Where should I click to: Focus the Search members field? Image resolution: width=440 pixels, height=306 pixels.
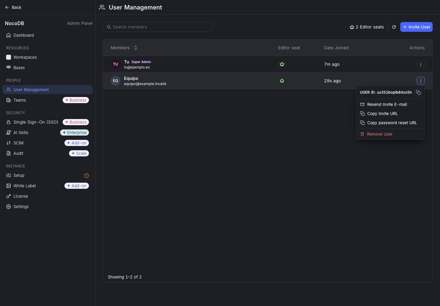[158, 27]
